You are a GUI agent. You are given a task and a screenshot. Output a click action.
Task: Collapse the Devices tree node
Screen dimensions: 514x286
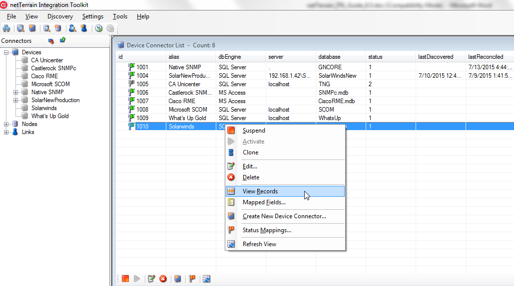(6, 52)
